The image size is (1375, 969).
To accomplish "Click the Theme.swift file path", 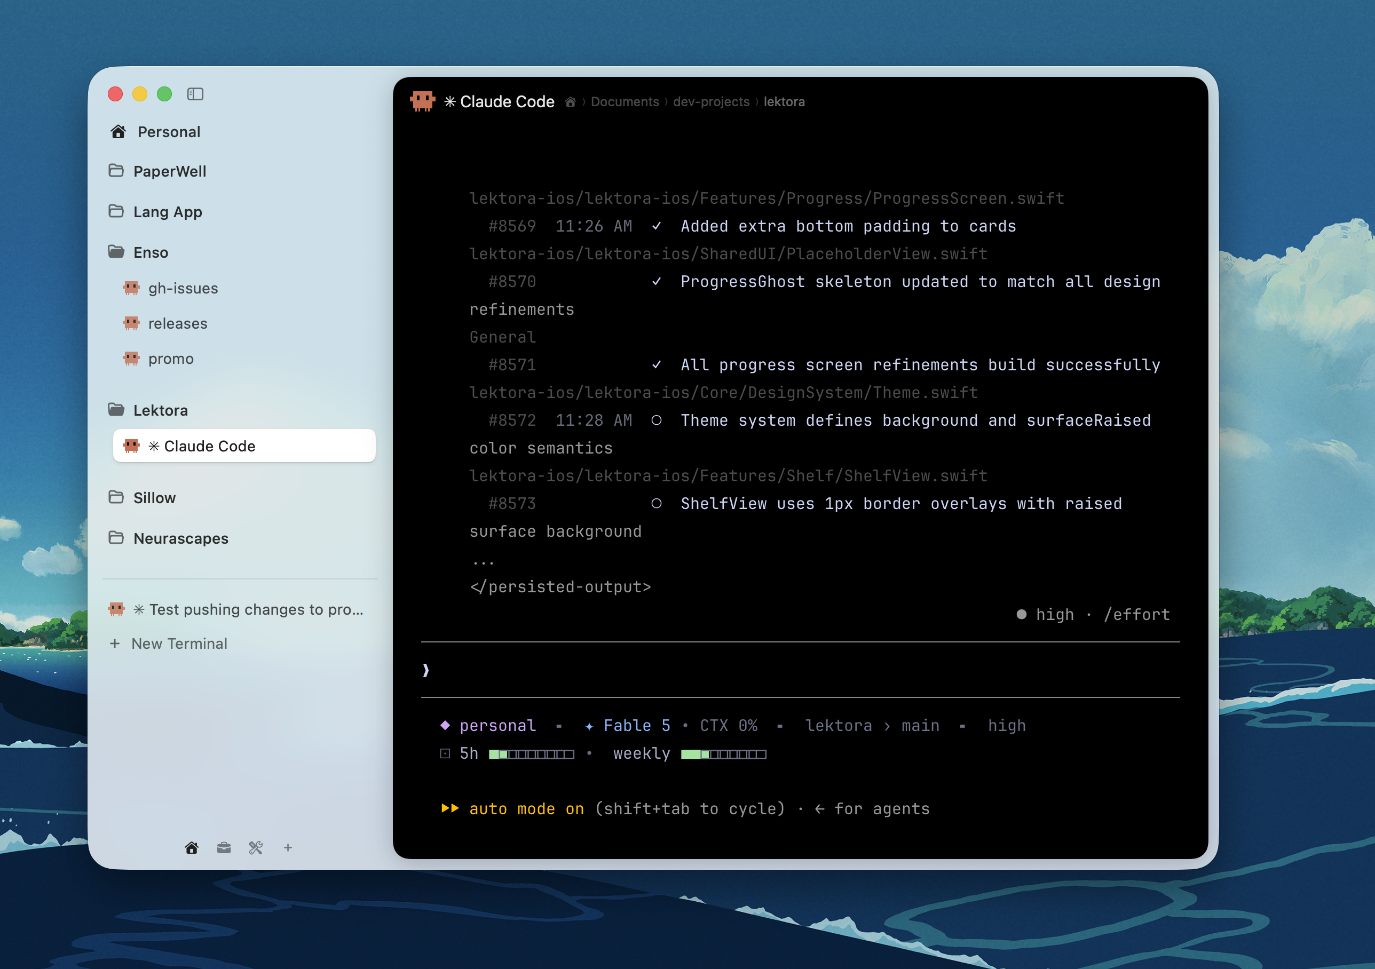I will pyautogui.click(x=723, y=393).
